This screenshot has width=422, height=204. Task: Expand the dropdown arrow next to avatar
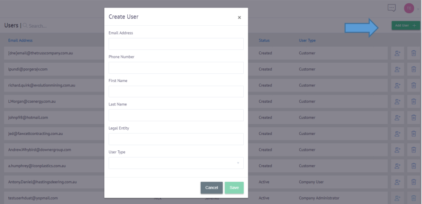coord(418,8)
